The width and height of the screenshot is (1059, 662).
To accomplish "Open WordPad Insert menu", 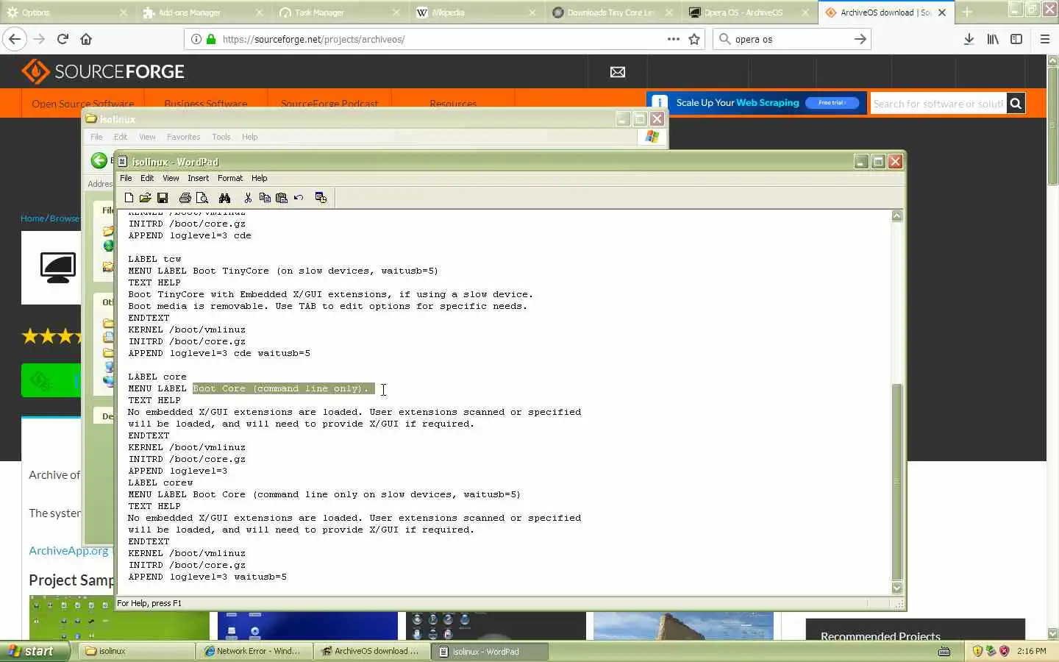I will [198, 178].
